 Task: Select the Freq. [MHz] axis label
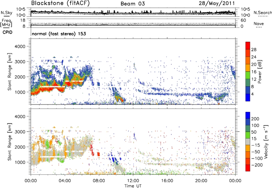click(x=6, y=23)
